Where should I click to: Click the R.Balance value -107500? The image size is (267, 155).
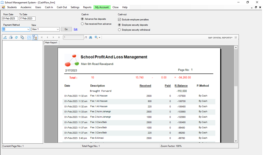pos(181,96)
